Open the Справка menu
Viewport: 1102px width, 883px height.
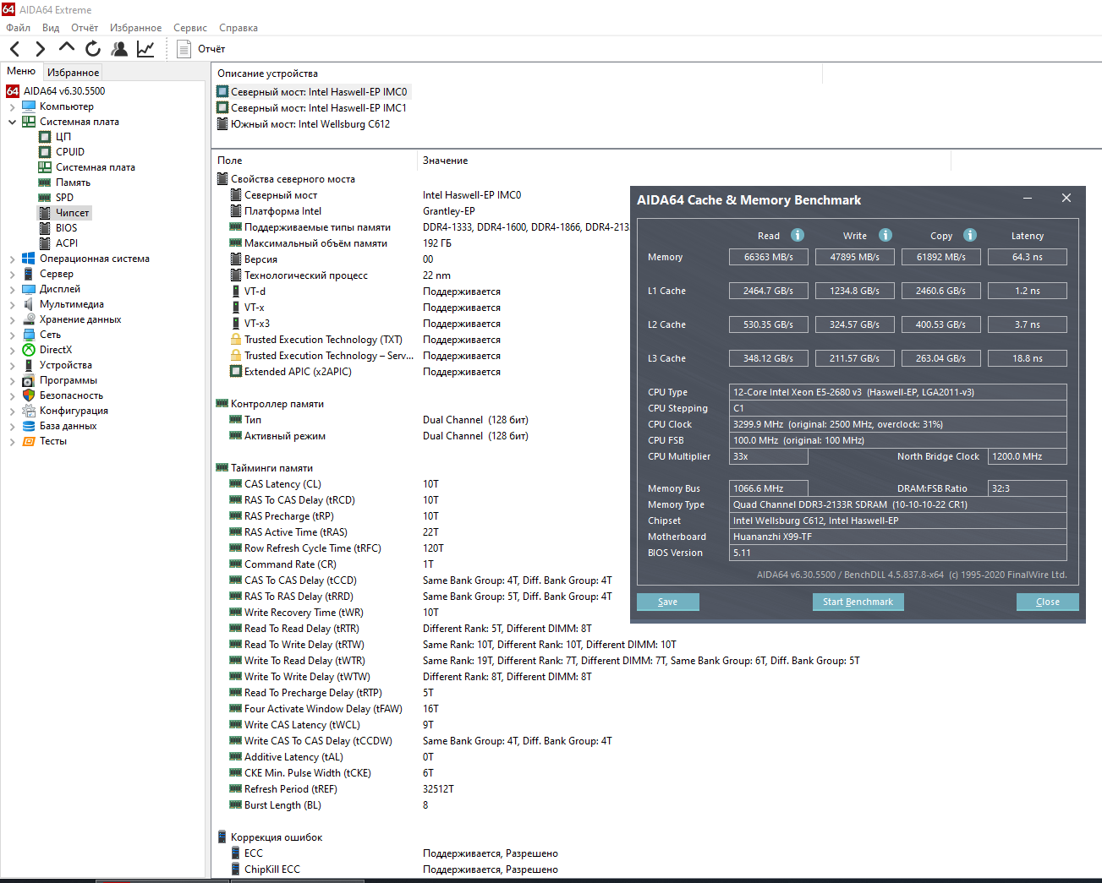click(x=238, y=28)
